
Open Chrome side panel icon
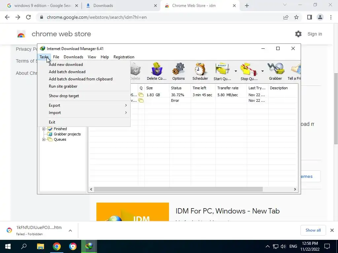point(310,17)
